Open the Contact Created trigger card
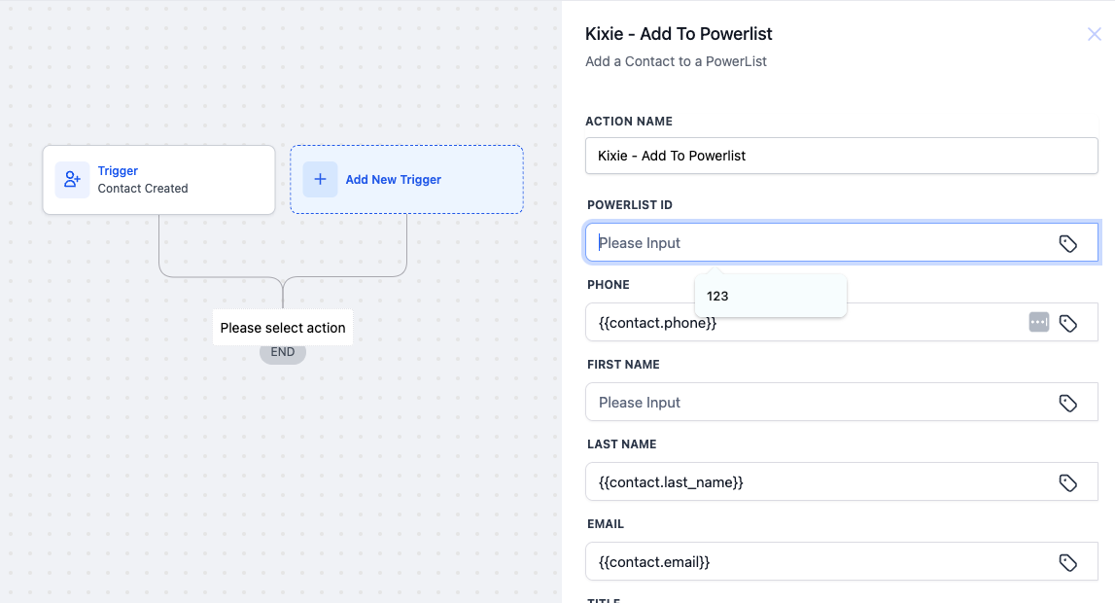The height and width of the screenshot is (603, 1115). click(x=158, y=180)
